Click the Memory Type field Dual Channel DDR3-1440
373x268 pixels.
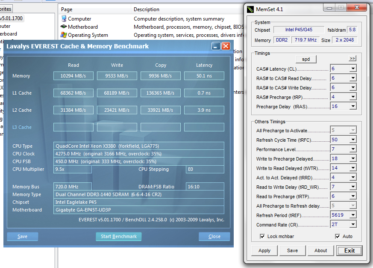[x=139, y=194]
